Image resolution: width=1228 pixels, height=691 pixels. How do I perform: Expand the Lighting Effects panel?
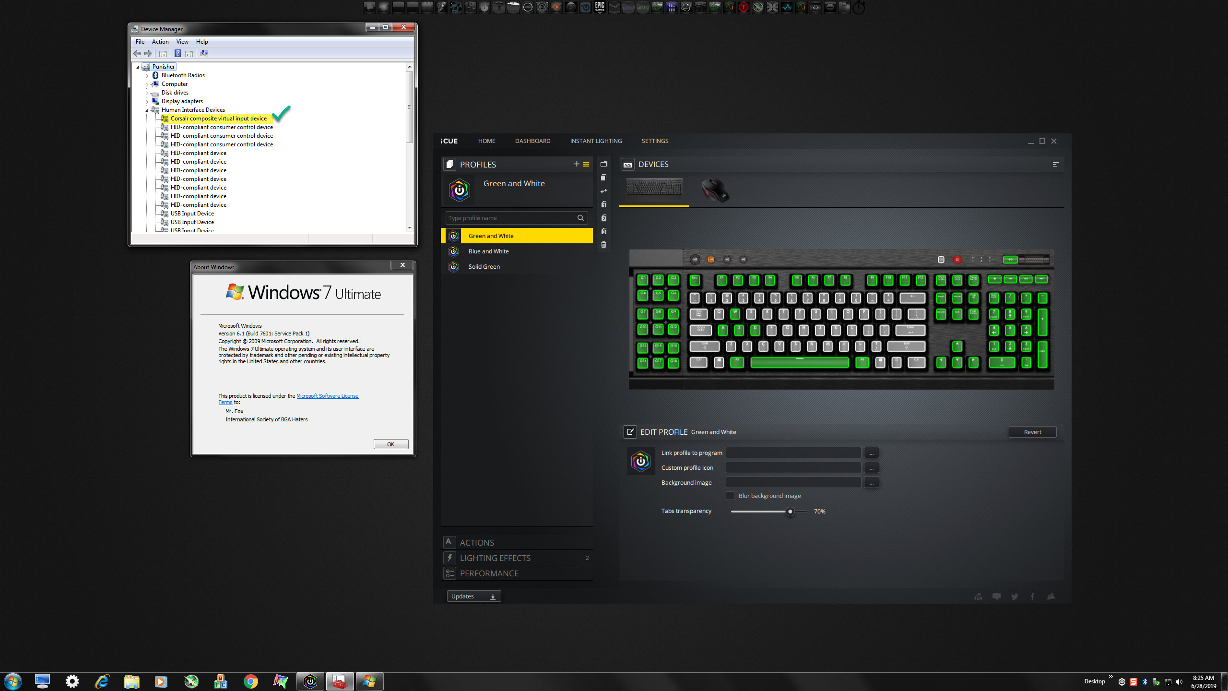pos(517,558)
